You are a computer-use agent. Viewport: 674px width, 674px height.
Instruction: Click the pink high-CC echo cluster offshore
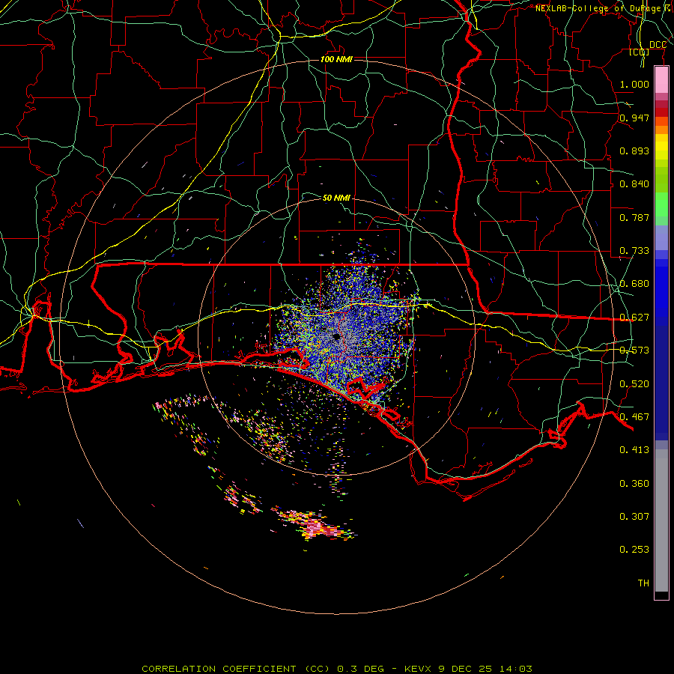[316, 526]
